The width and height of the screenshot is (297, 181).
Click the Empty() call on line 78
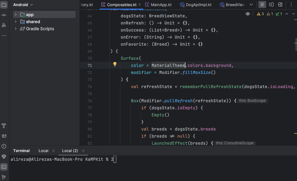(160, 115)
